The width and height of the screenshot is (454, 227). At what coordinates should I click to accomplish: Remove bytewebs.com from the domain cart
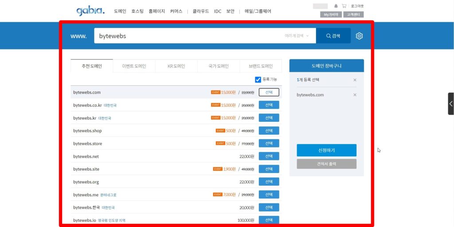(355, 95)
